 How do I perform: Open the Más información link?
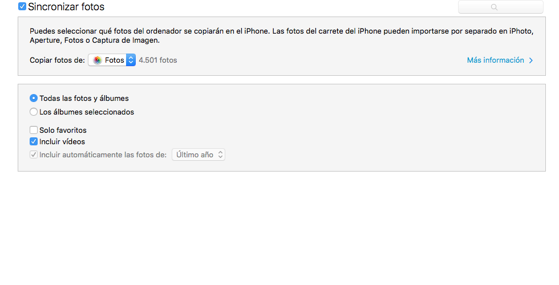495,60
